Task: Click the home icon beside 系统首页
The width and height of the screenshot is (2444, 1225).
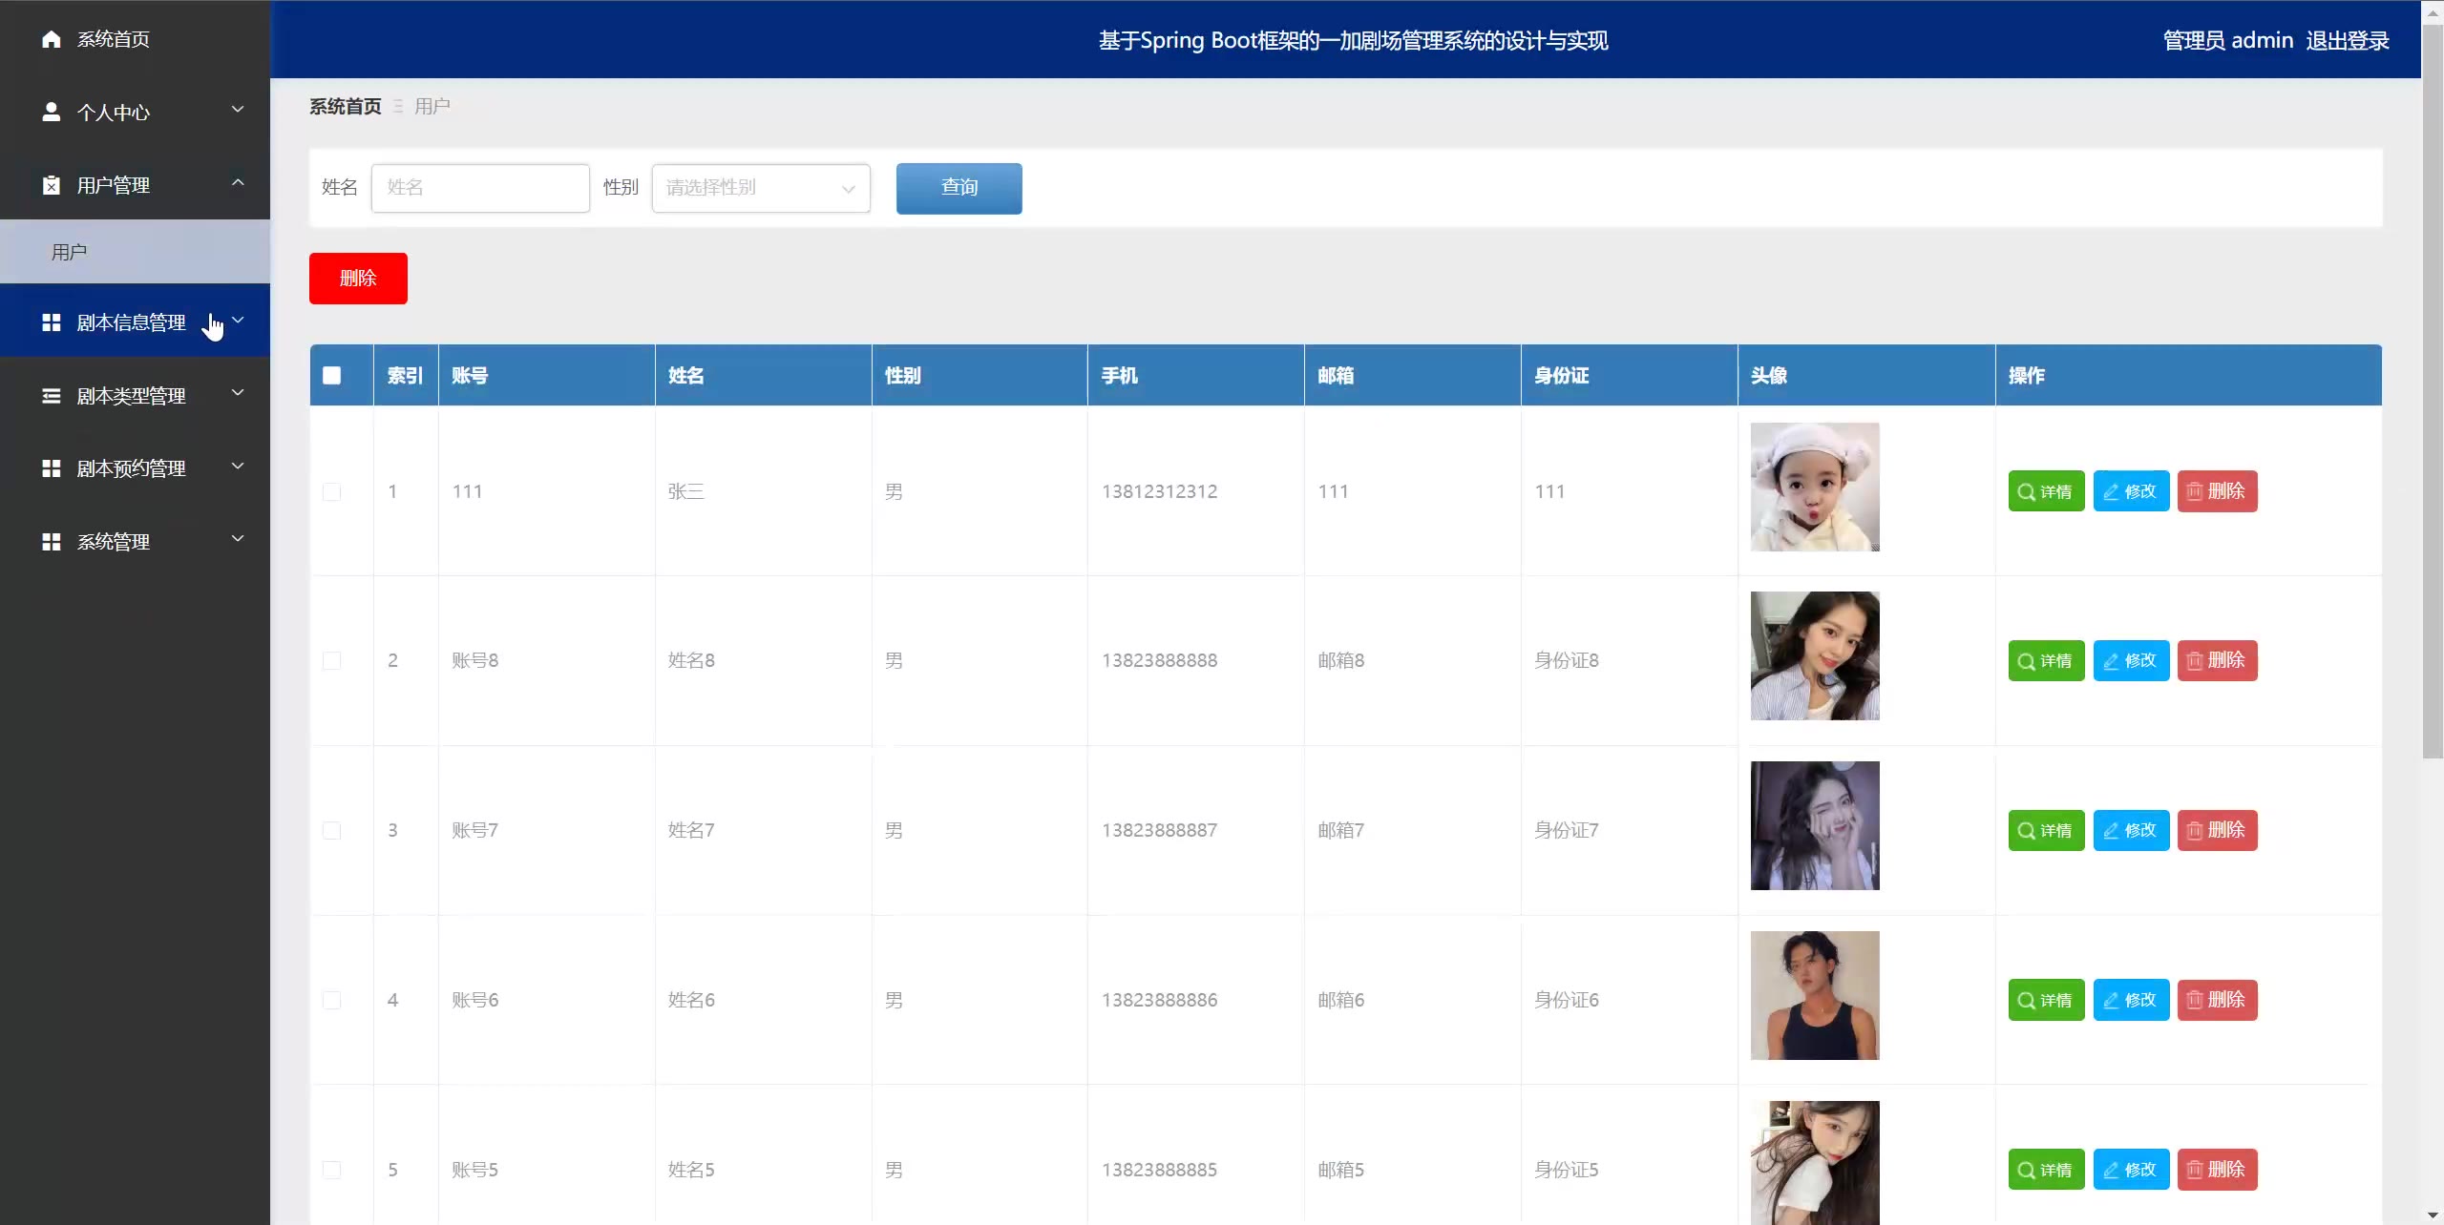Action: [52, 39]
